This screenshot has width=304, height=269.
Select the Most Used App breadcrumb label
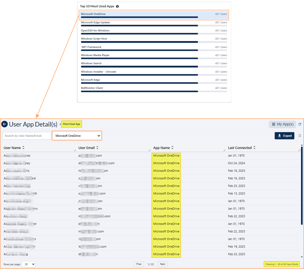[71, 124]
